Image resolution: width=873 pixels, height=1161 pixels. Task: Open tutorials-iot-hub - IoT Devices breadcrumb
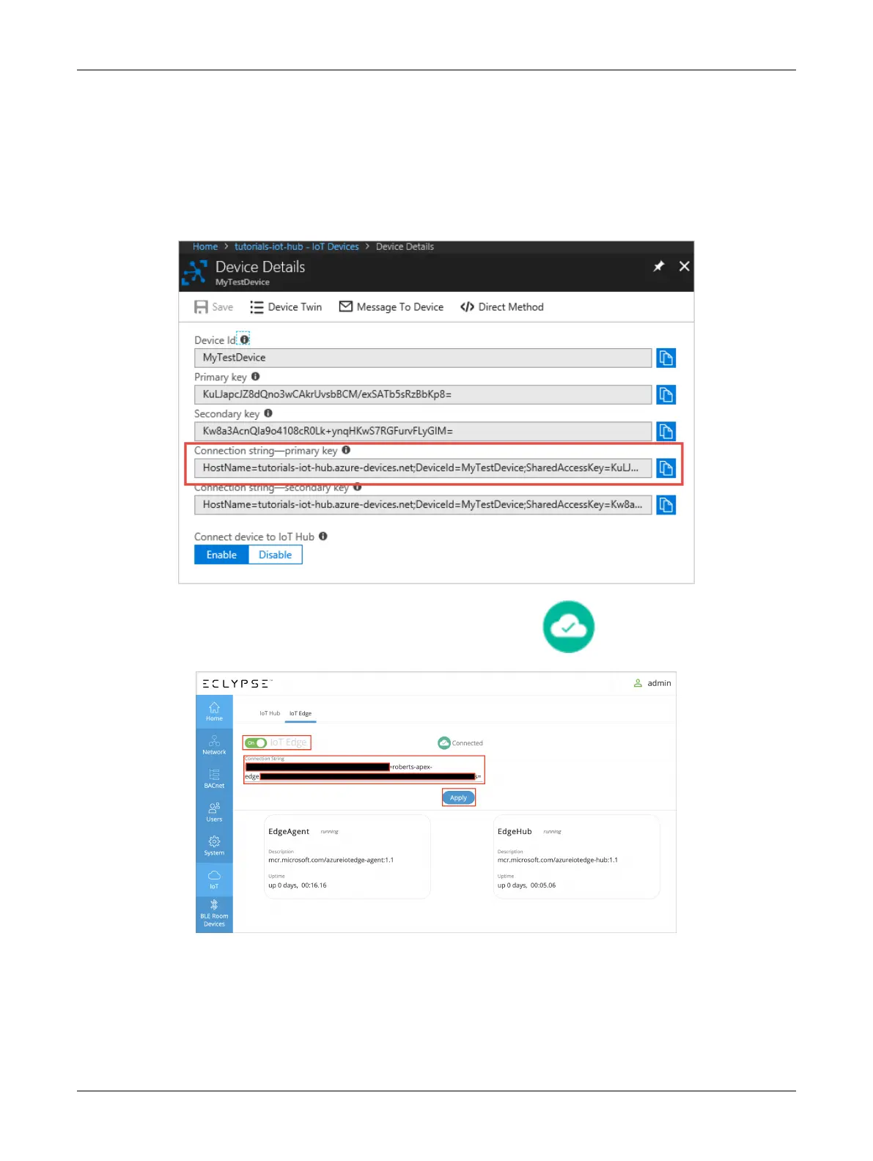(297, 247)
